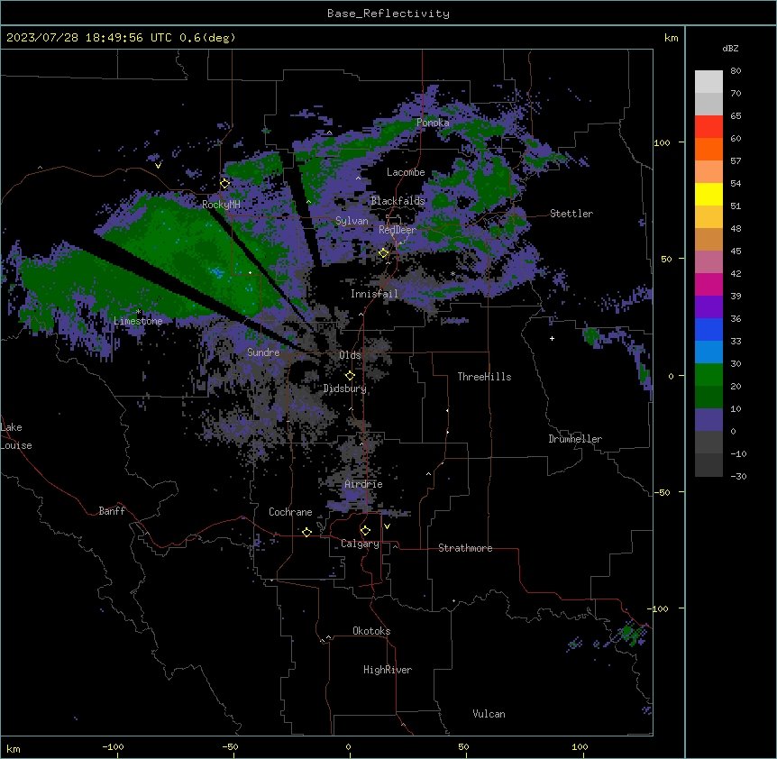
Task: Click the Banff label
Action: [x=112, y=511]
